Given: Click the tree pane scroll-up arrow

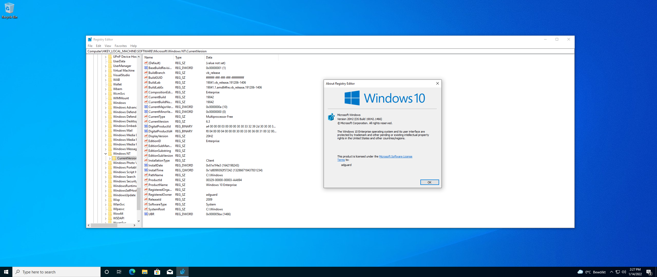Looking at the screenshot, I should pyautogui.click(x=139, y=57).
